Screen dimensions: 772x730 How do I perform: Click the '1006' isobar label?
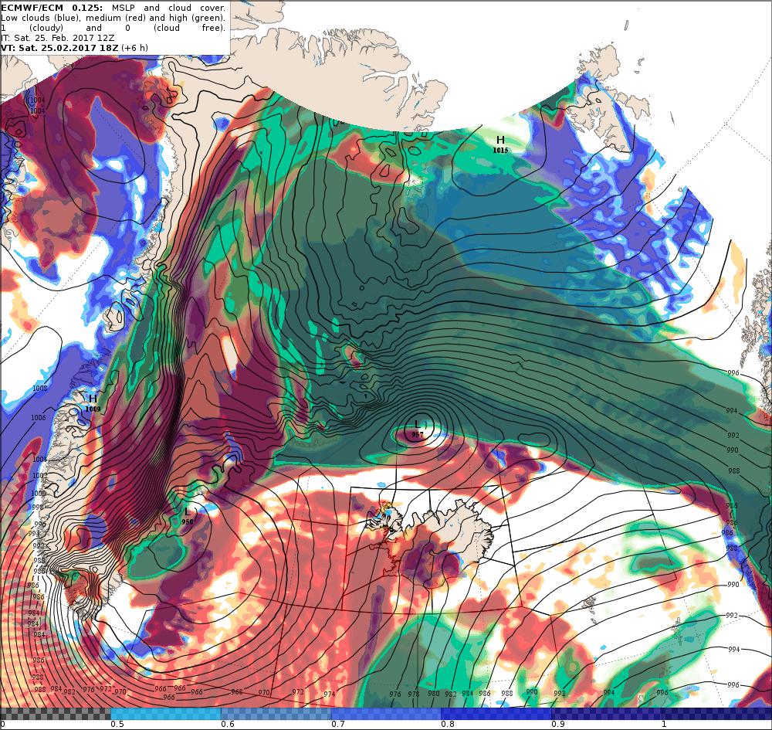tap(38, 418)
